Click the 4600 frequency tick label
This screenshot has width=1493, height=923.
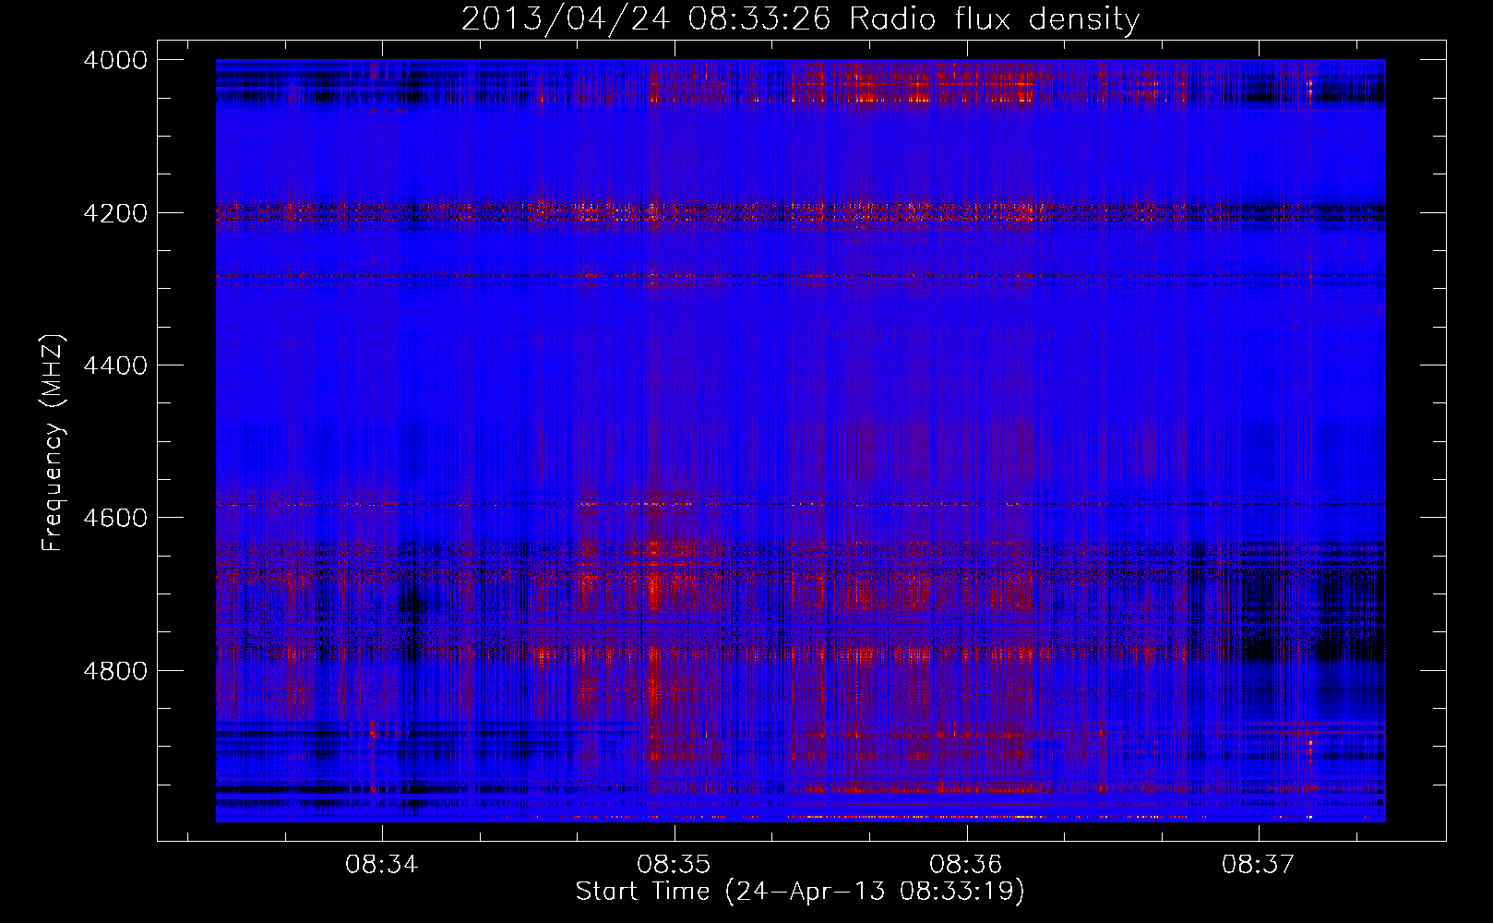[x=115, y=518]
